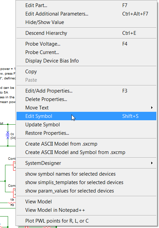Viewport: 159px width, 228px height.
Task: Select Delete Properties... entry
Action: [86, 99]
